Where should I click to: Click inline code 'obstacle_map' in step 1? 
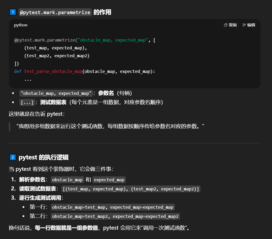click(x=67, y=180)
